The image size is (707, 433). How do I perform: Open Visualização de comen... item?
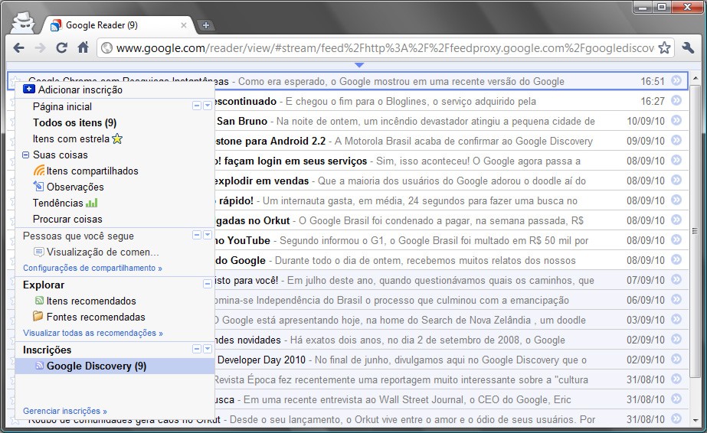97,252
